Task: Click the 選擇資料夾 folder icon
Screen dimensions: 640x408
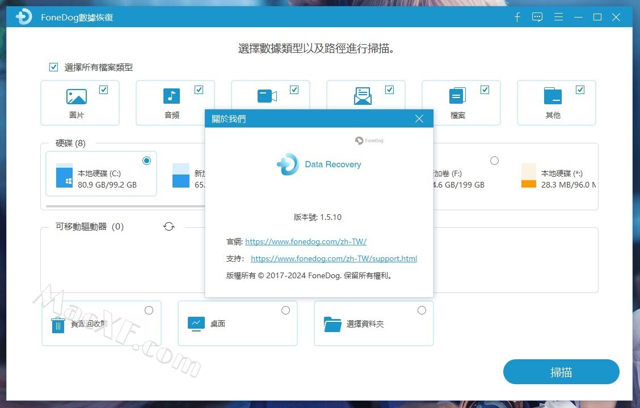Action: click(332, 324)
